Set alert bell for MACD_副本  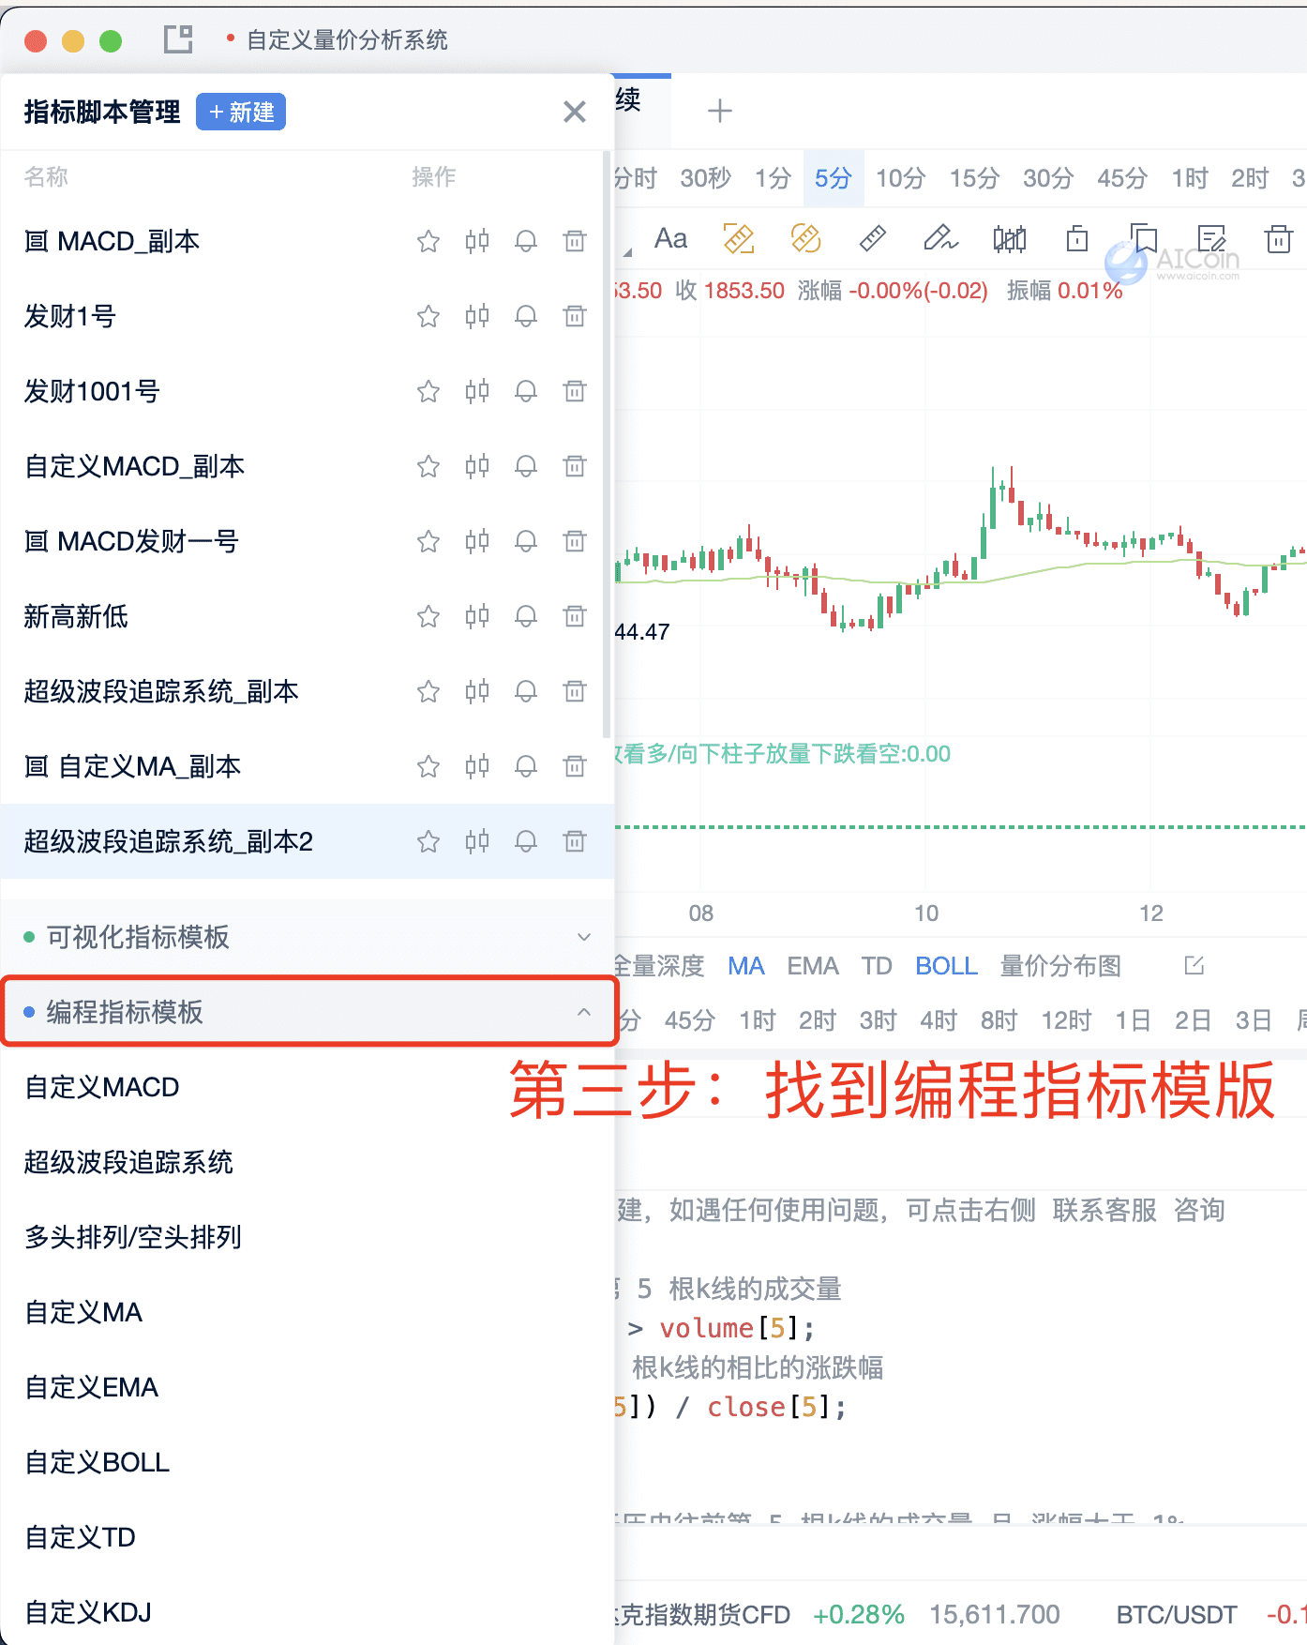[526, 241]
